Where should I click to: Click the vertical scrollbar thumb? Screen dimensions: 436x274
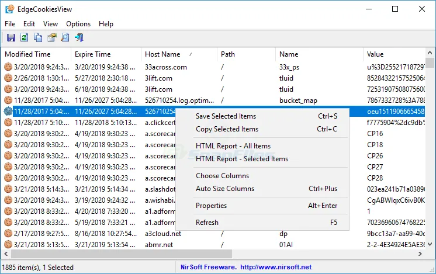coord(430,63)
